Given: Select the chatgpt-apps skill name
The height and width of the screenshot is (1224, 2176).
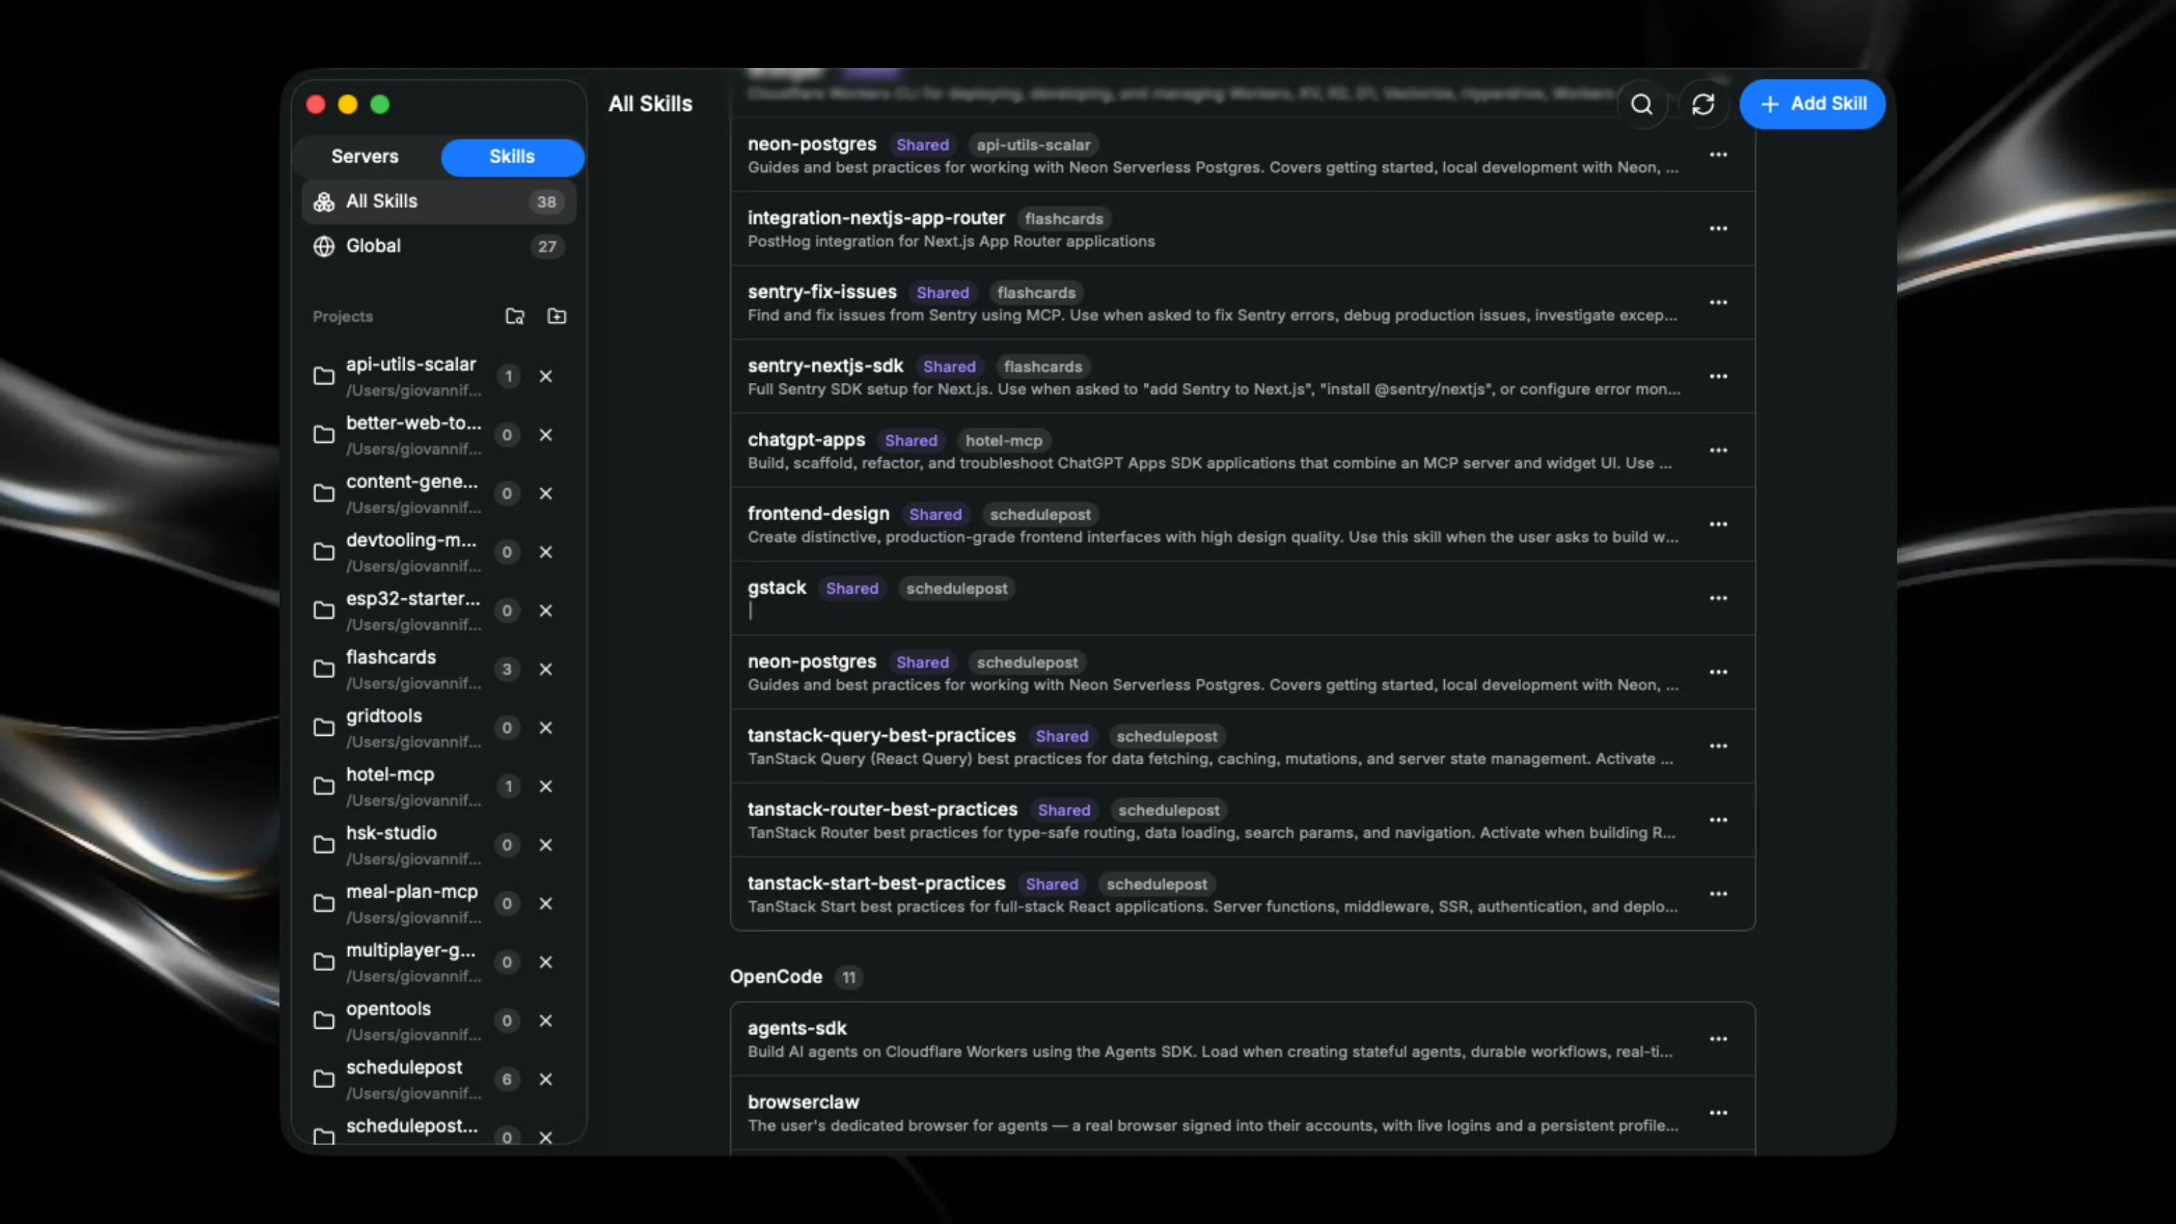Looking at the screenshot, I should (x=806, y=439).
